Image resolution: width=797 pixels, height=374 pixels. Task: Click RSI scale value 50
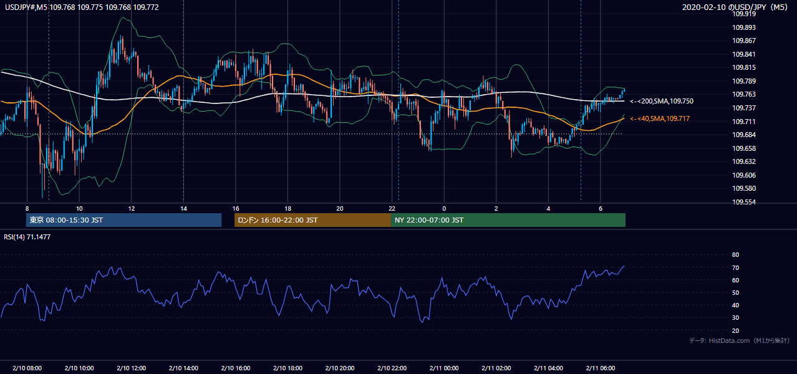click(735, 292)
